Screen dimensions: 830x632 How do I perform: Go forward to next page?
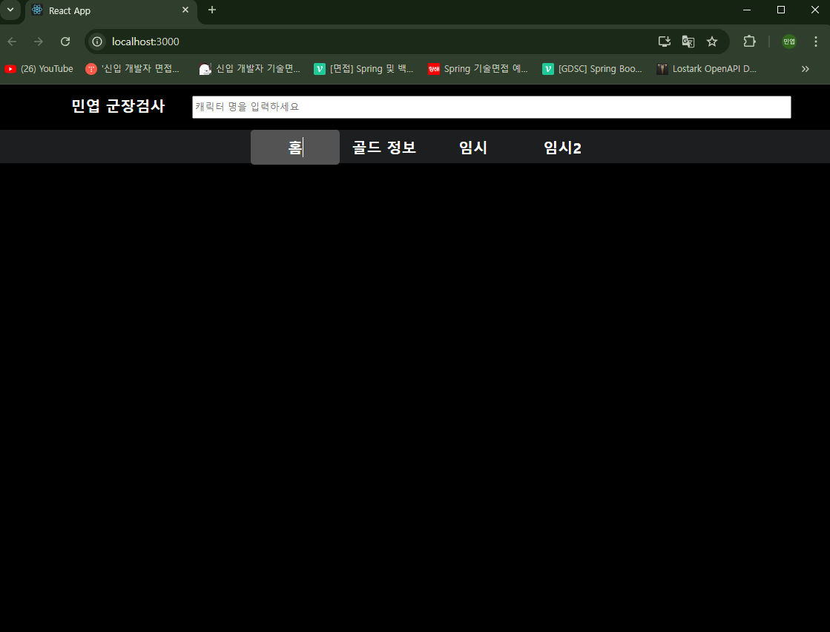click(x=38, y=42)
